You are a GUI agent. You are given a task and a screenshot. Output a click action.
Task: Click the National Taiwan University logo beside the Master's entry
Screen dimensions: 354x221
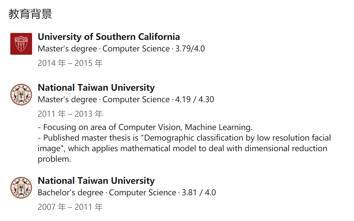[21, 95]
